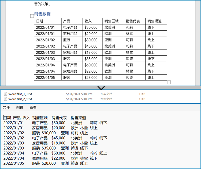Click the 日期 header cell in table

click(47, 21)
